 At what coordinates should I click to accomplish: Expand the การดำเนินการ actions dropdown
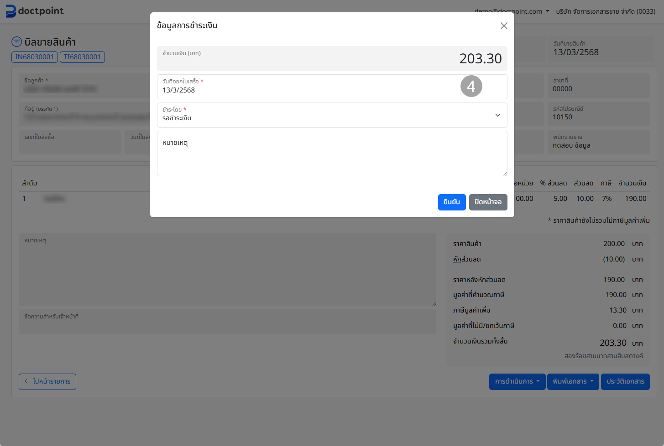(517, 382)
